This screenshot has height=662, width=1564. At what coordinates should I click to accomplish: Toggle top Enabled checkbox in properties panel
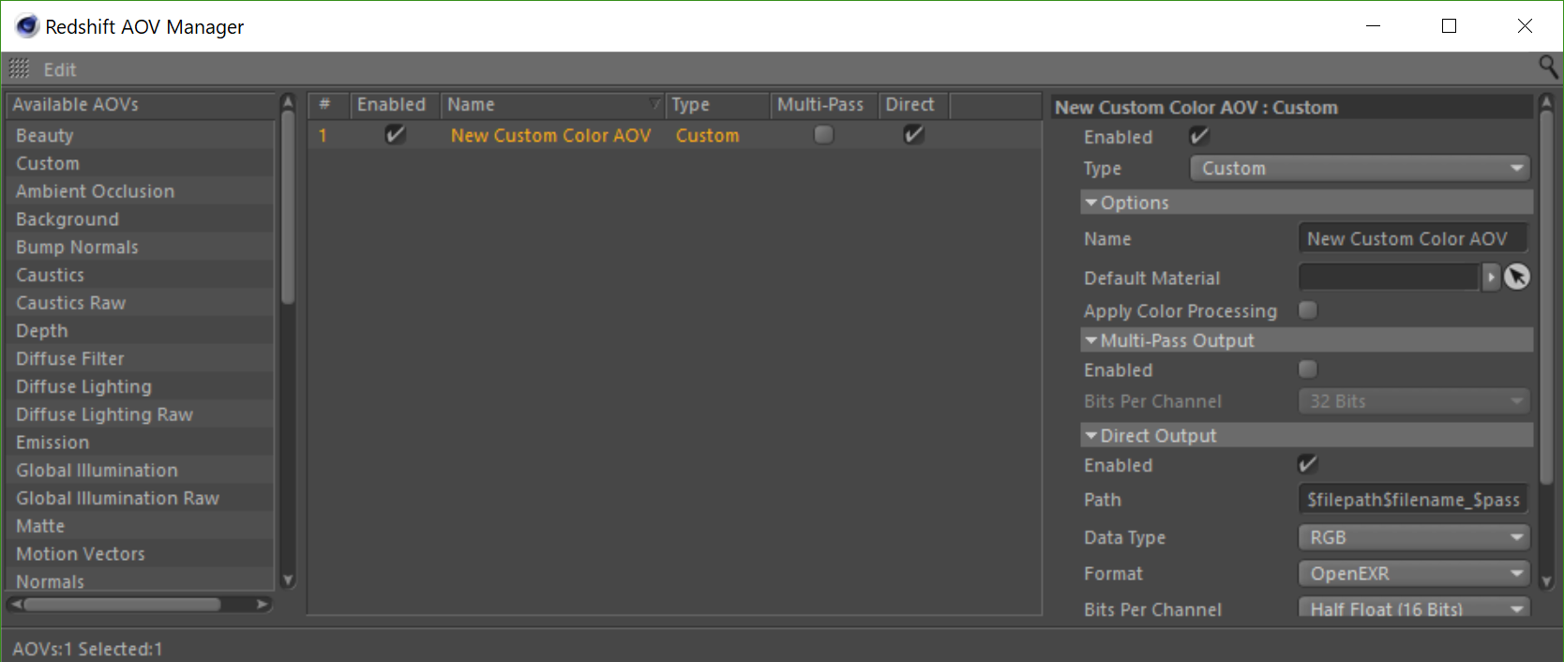[1198, 137]
